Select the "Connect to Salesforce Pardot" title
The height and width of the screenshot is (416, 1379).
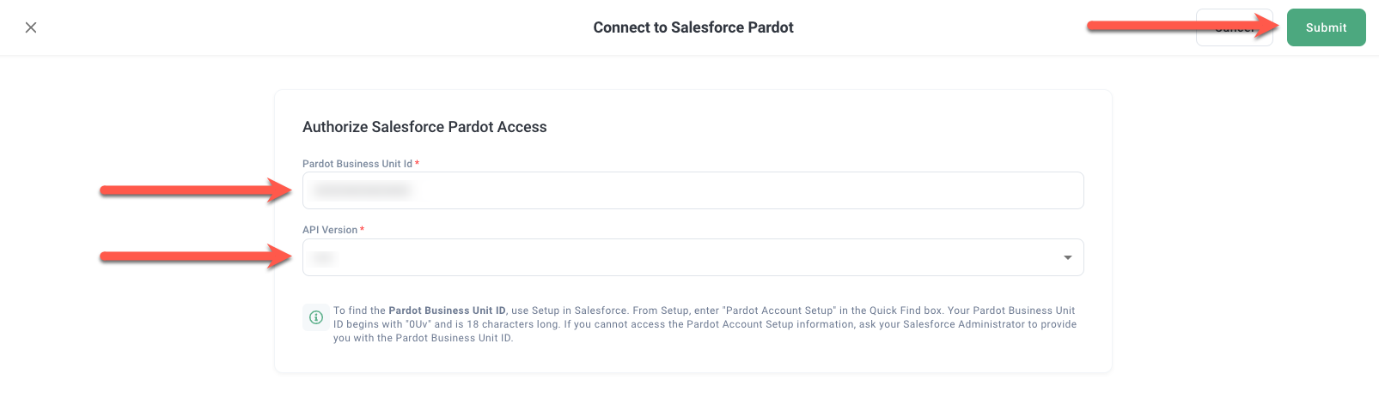(693, 27)
